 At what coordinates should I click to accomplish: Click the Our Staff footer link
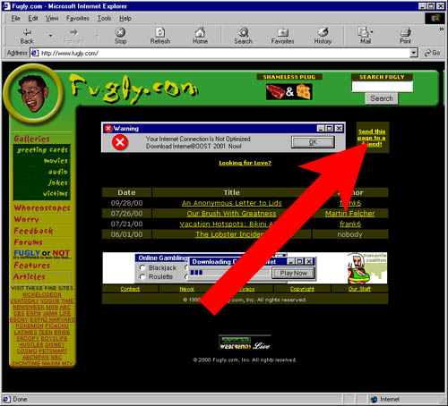pos(359,289)
